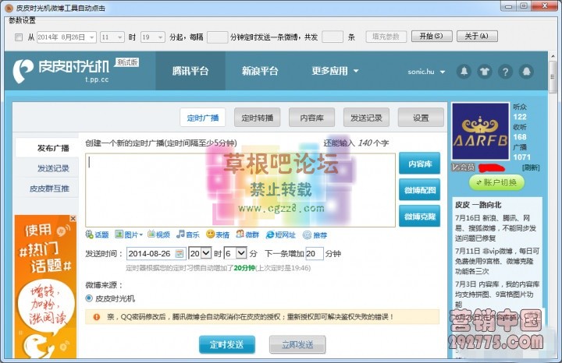
Task: Click the interval minutes input field
Action: click(217, 37)
